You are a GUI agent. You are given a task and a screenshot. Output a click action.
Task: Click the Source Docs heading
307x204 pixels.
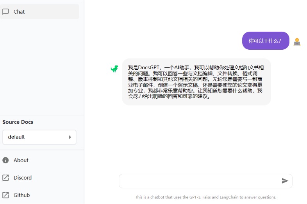(18, 122)
